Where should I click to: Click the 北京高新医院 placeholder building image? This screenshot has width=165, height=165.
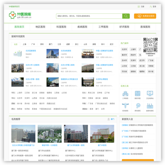coord(17,53)
